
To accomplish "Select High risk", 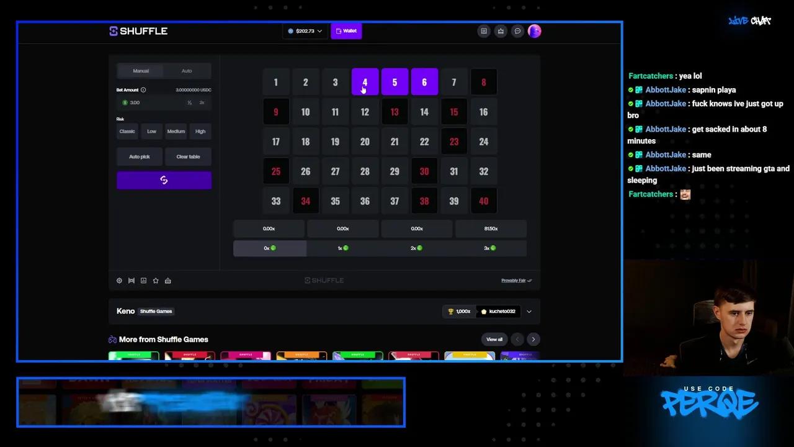I will (x=200, y=131).
